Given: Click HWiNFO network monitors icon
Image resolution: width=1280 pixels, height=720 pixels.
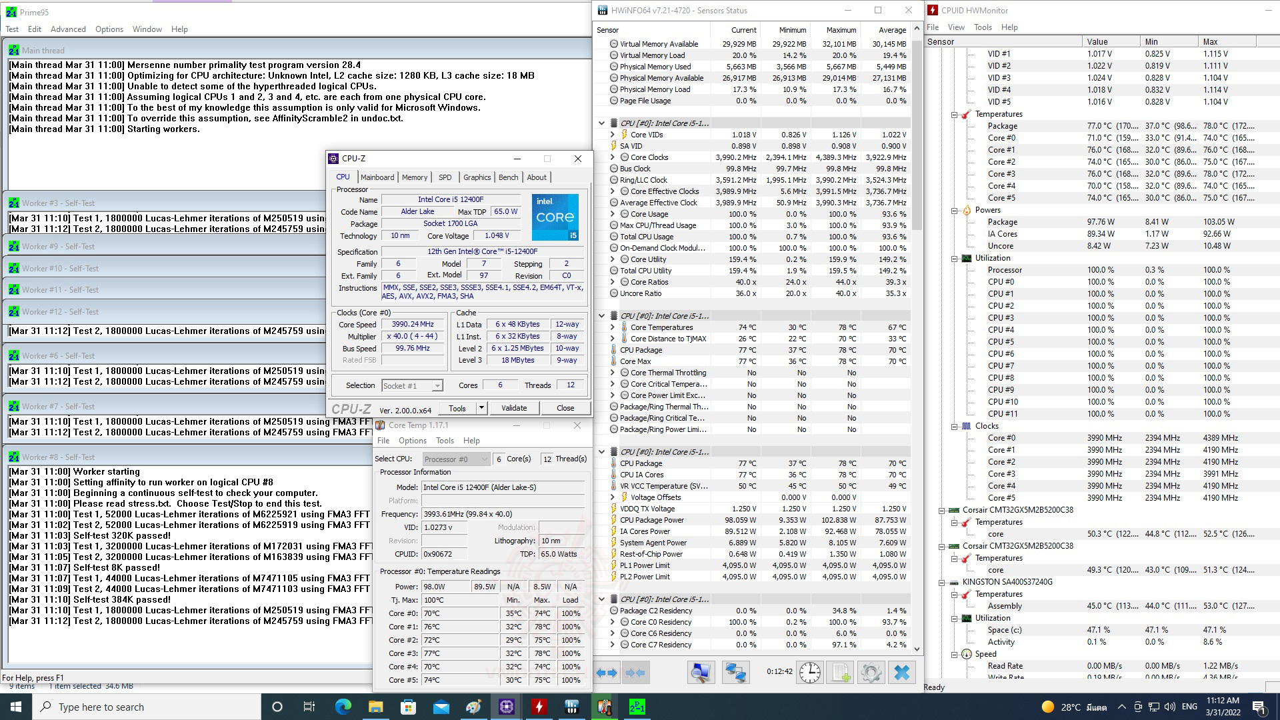Looking at the screenshot, I should coord(735,673).
